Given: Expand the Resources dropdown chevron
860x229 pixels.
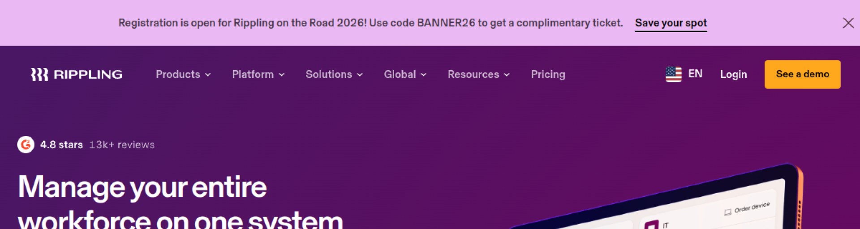Looking at the screenshot, I should [x=507, y=75].
